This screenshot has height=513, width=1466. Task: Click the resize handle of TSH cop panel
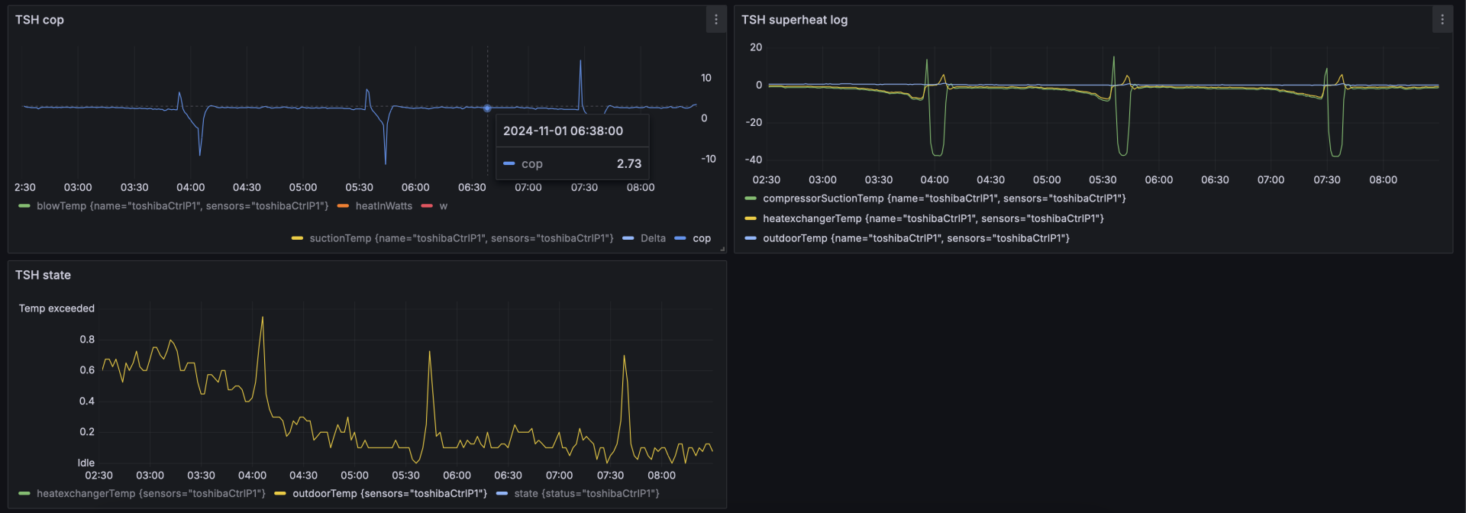[x=722, y=248]
